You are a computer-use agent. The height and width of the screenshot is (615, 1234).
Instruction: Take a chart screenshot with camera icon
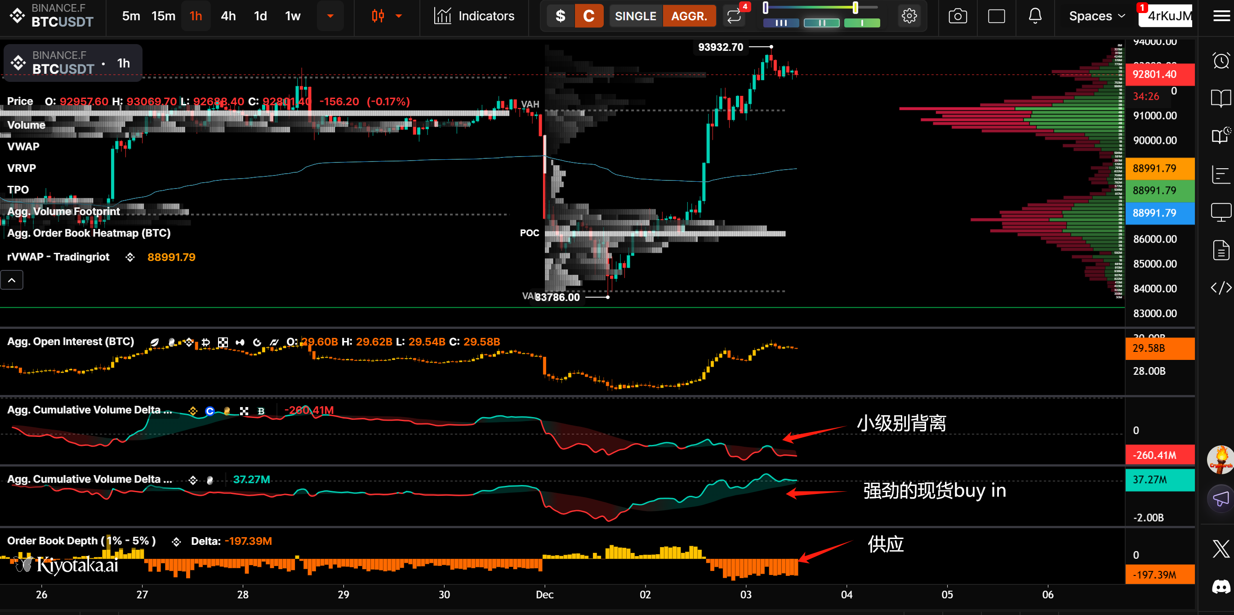[957, 16]
